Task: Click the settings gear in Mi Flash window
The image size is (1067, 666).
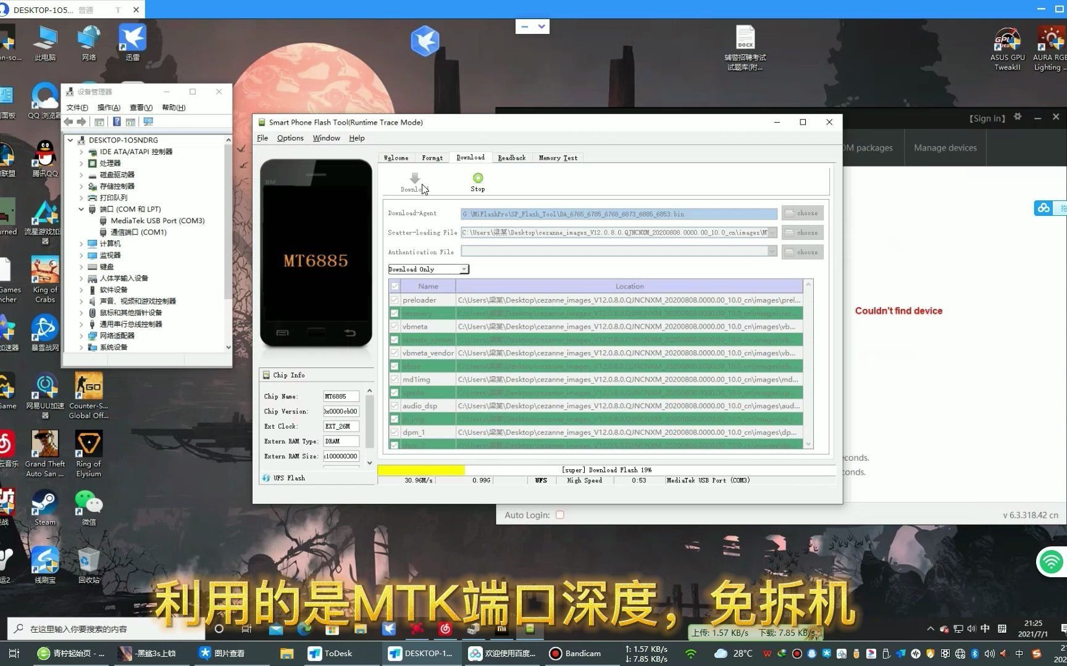Action: pos(1018,117)
